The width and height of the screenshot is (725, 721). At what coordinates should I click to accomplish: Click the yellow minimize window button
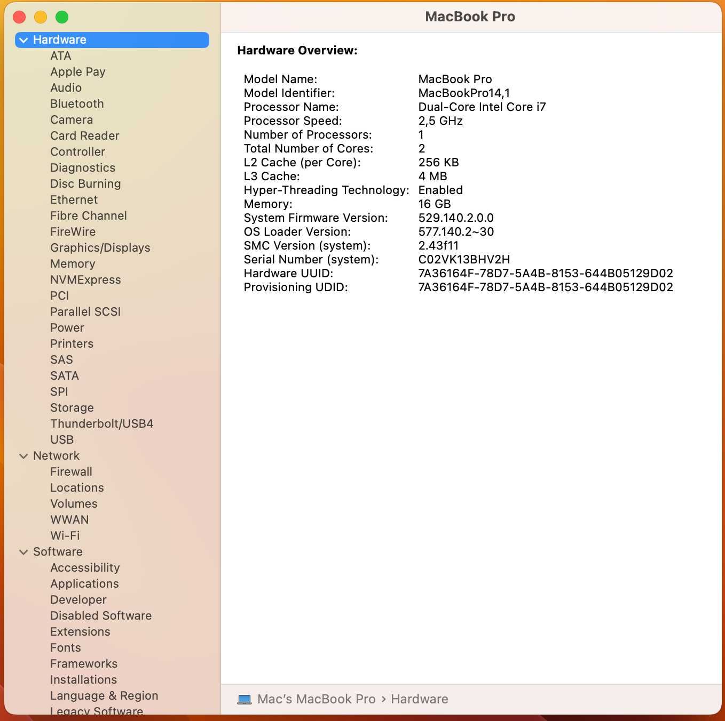(41, 17)
